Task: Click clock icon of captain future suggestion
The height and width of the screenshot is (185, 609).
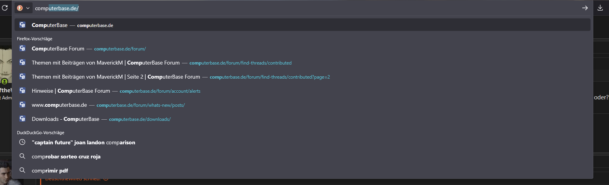Action: click(22, 142)
